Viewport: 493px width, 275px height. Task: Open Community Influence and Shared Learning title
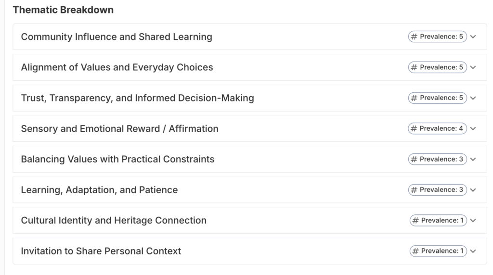pyautogui.click(x=117, y=37)
